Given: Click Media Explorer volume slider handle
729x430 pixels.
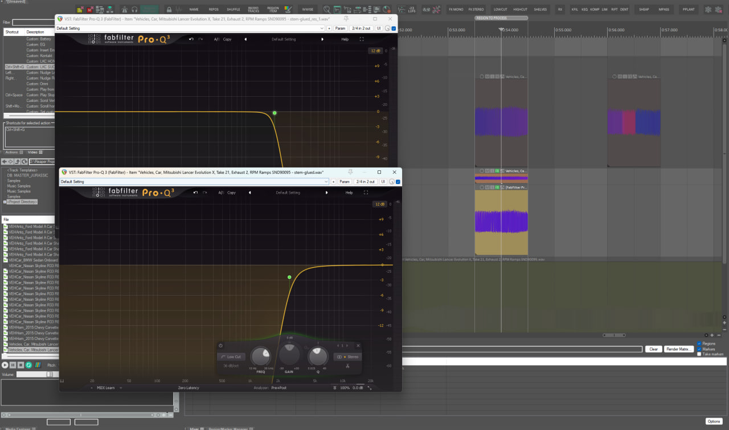Looking at the screenshot, I should point(49,374).
